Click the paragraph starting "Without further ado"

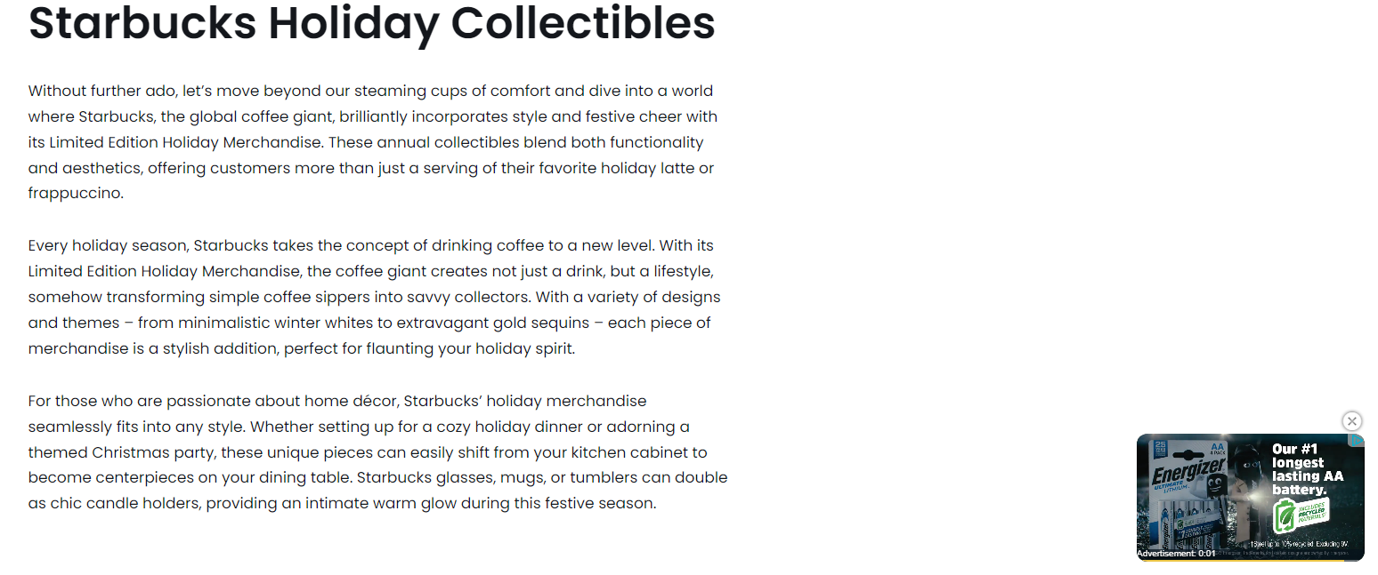pos(371,141)
